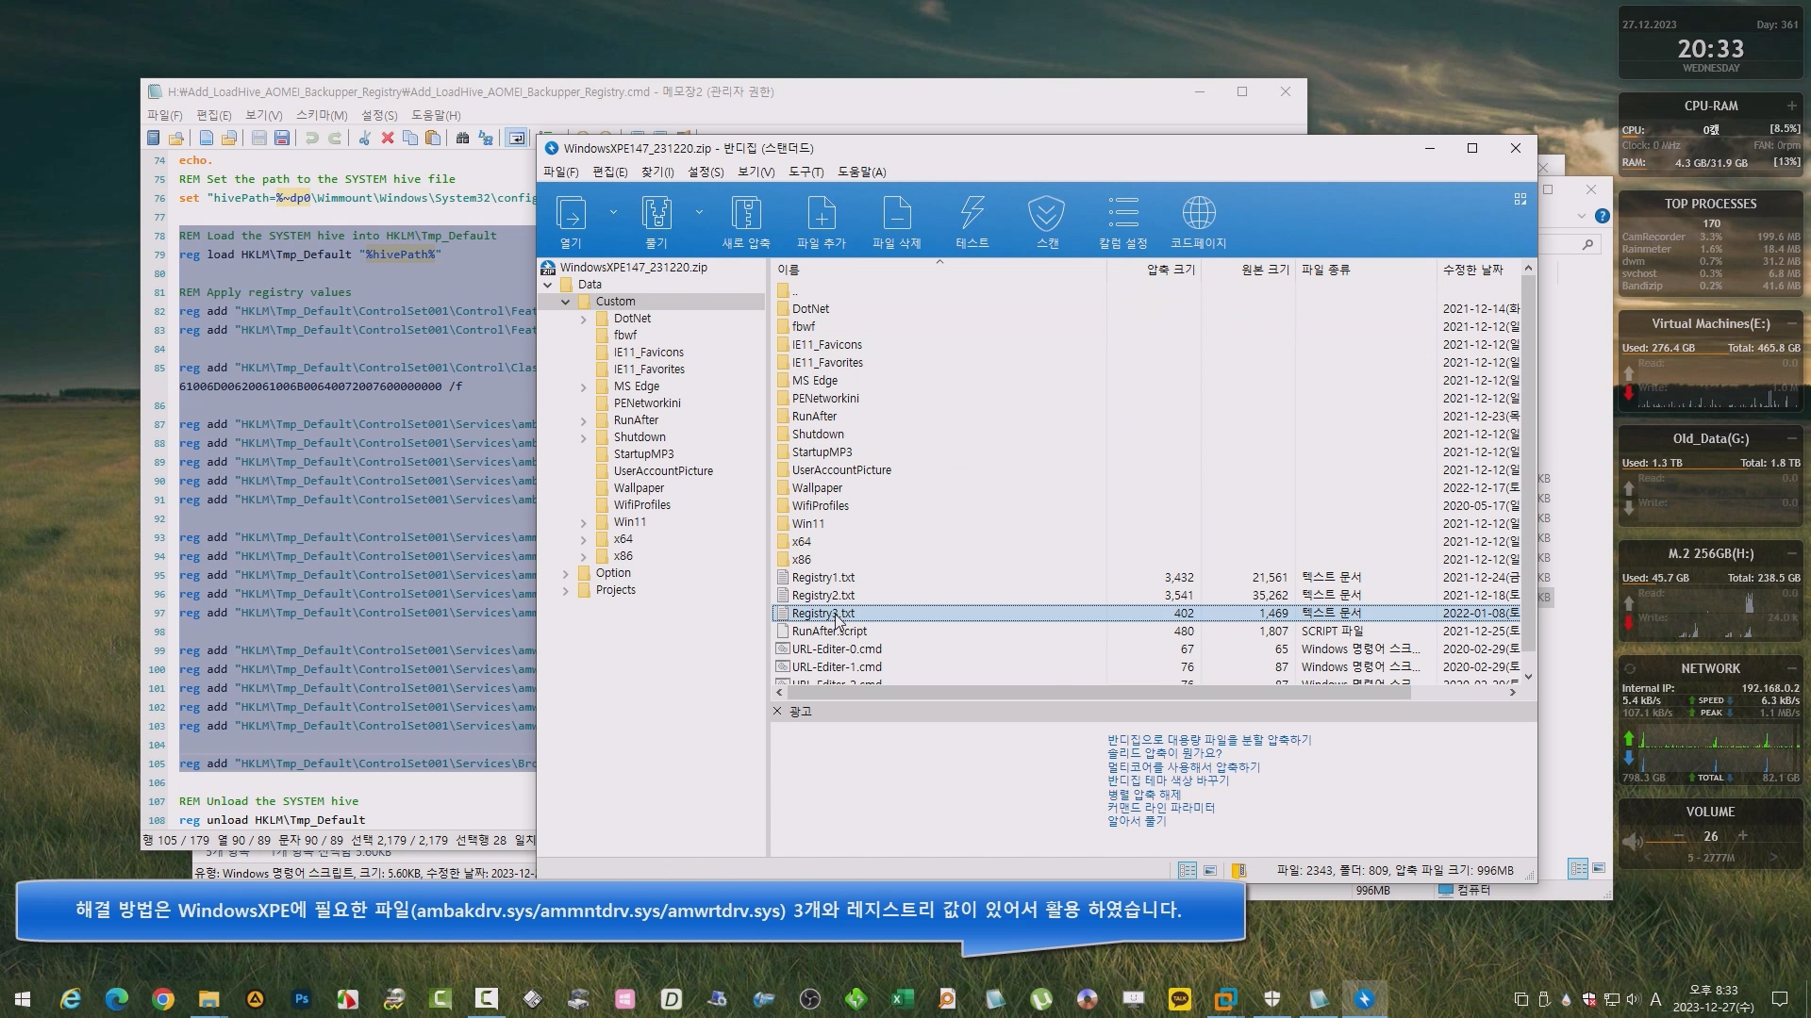The image size is (1811, 1018).
Task: Switch to details list view in Bandizip status bar
Action: [x=1188, y=870]
